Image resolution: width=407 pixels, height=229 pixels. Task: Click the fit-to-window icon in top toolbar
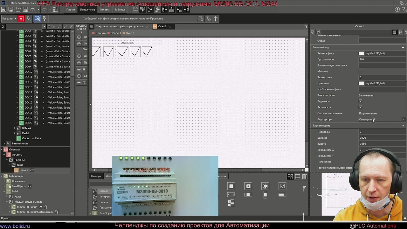[x=135, y=10]
